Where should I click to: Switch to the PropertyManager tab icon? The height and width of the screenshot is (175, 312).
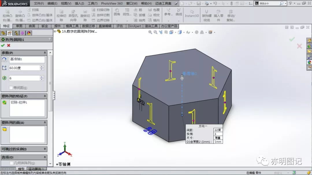pos(10,33)
